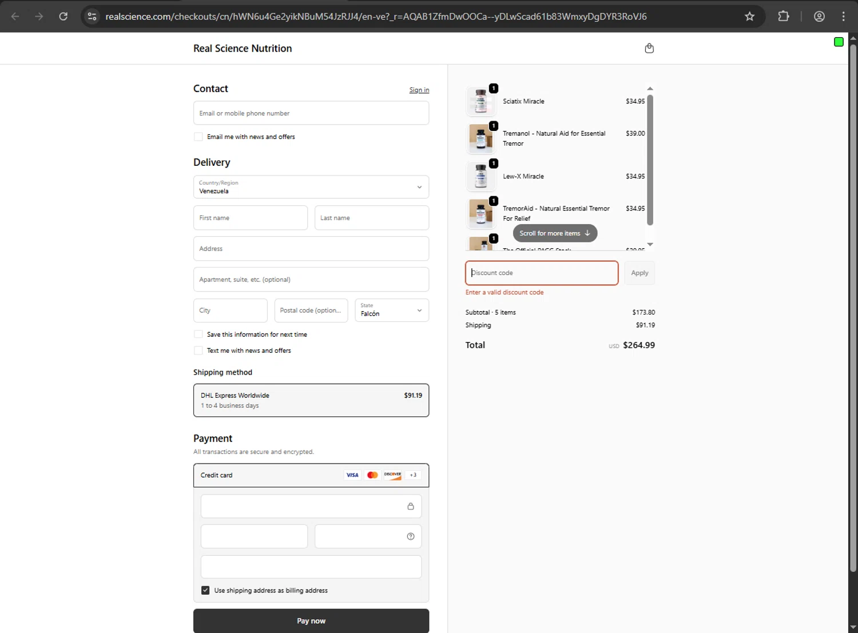Click the Mastercard logo
Image resolution: width=858 pixels, height=633 pixels.
[372, 475]
